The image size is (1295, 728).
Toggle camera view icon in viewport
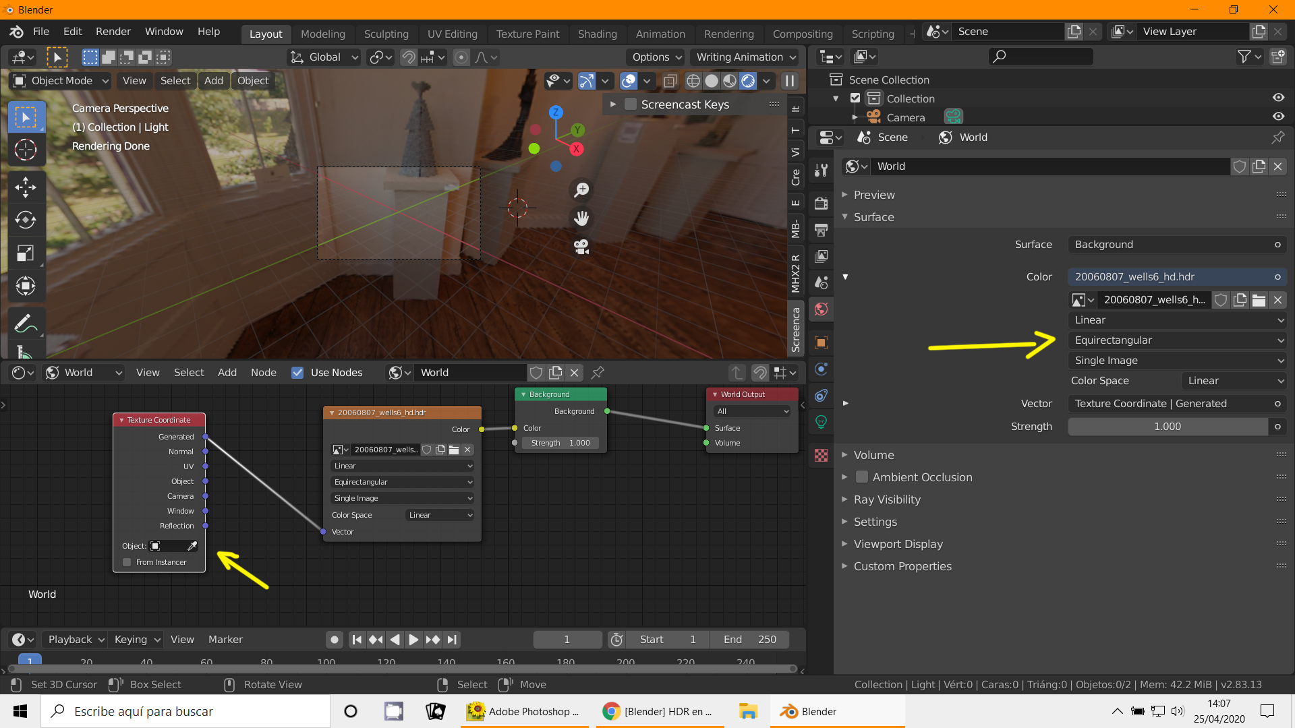coord(581,247)
